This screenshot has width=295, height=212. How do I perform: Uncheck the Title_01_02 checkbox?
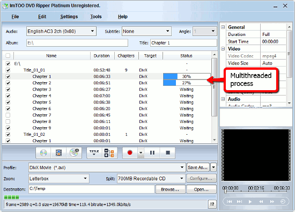(8, 134)
